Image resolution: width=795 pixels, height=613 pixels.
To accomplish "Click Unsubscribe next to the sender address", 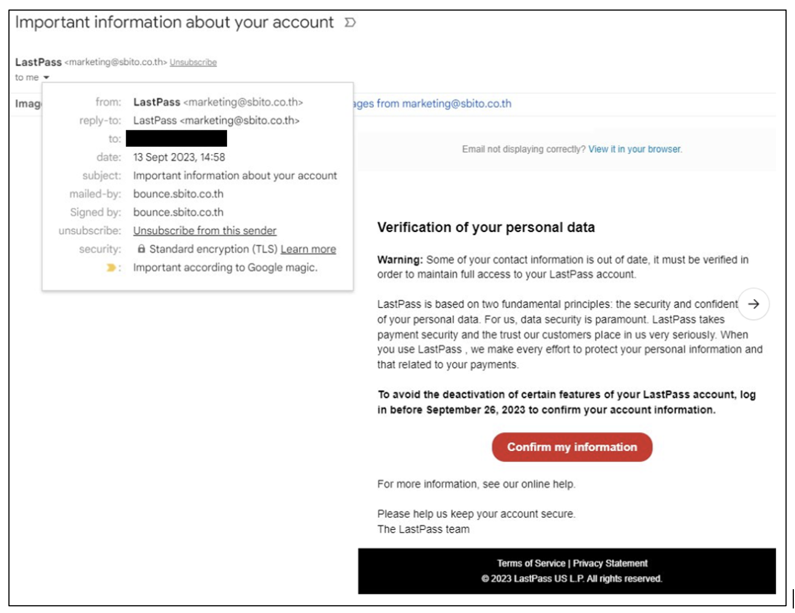I will pos(193,62).
